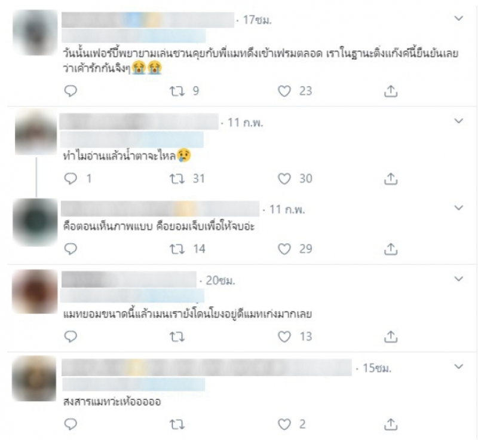
Task: Like the tweet with 2 likes
Action: click(x=284, y=424)
